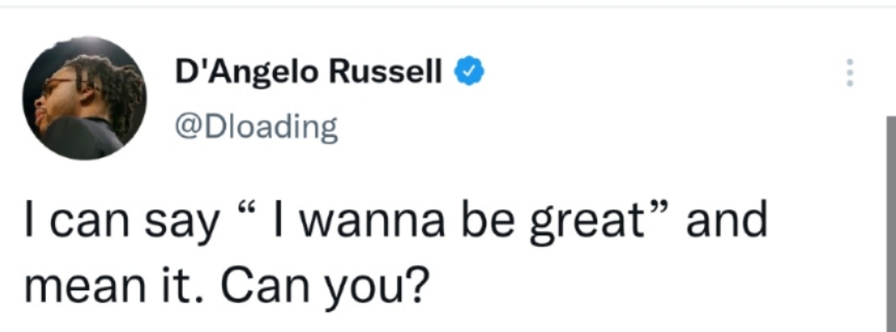This screenshot has height=332, width=896.
Task: Click the blue verified badge
Action: point(470,71)
